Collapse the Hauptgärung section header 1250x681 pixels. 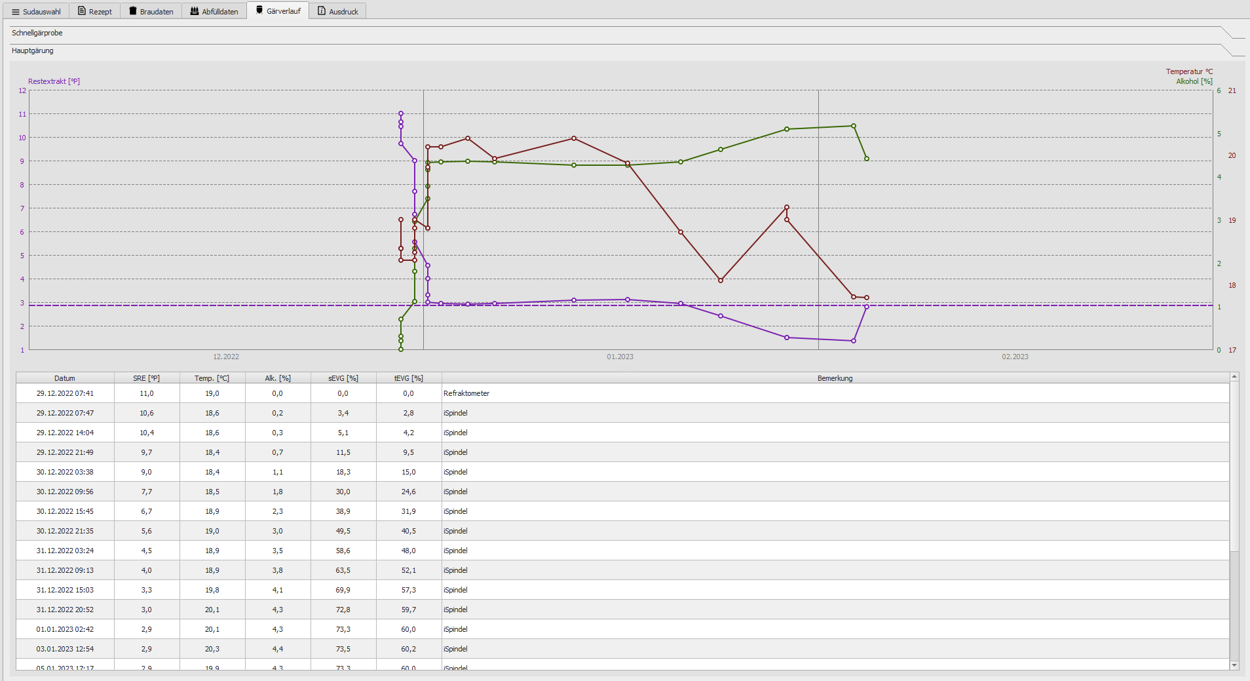tap(33, 50)
